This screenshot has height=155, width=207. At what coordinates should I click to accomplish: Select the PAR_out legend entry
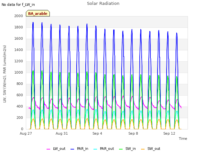[x=103, y=149]
